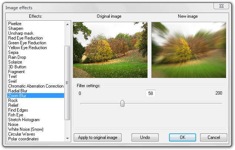Choose the Relief effect
235x150 pixels.
click(36, 105)
